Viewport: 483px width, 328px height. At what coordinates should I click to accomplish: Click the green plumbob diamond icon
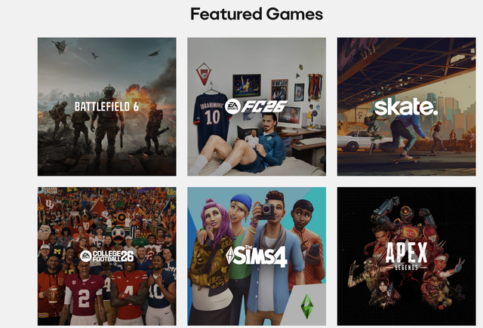coord(306,306)
